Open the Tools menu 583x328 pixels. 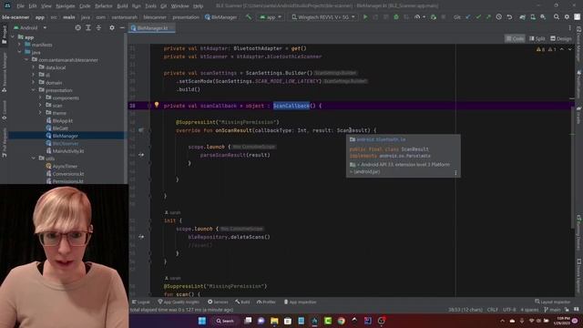point(150,6)
